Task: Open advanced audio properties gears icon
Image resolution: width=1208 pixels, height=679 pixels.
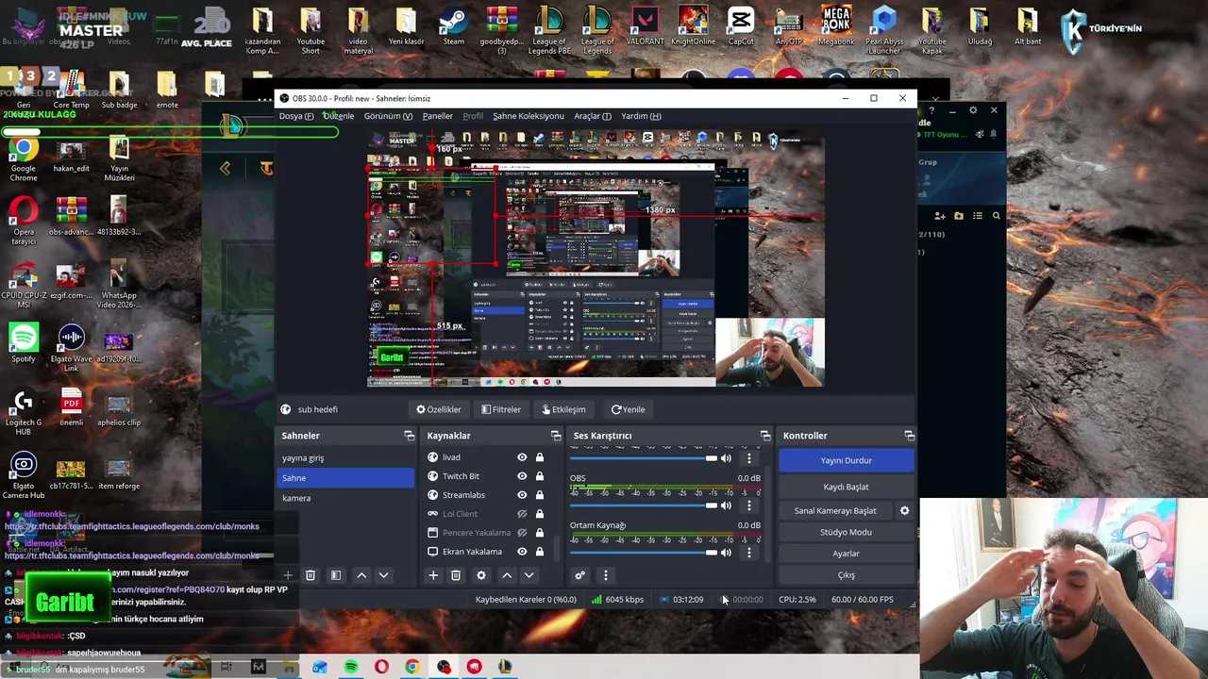Action: pos(580,575)
